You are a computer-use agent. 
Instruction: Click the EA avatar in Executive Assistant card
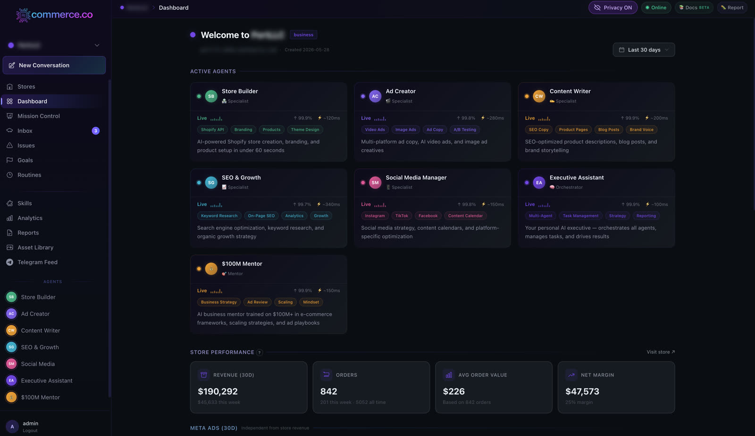point(539,183)
